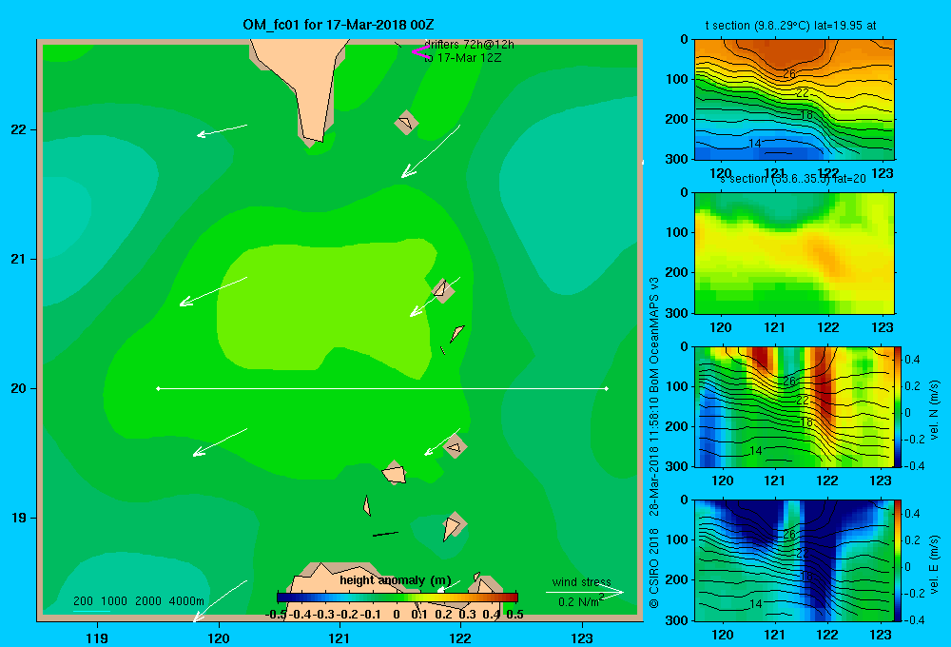This screenshot has height=647, width=951.
Task: Select the magenta drifter track marker
Action: pyautogui.click(x=420, y=52)
